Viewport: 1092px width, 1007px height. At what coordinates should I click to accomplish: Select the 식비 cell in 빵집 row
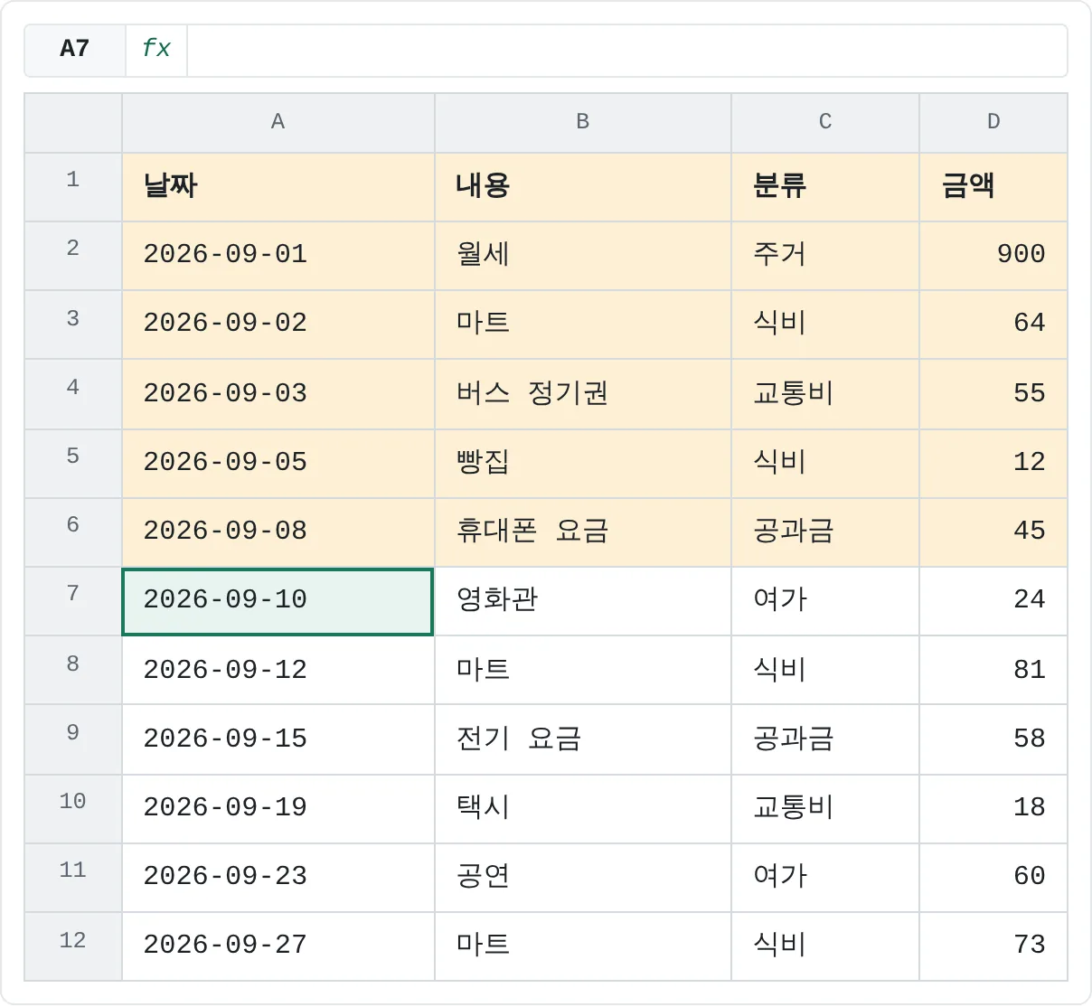pos(825,464)
